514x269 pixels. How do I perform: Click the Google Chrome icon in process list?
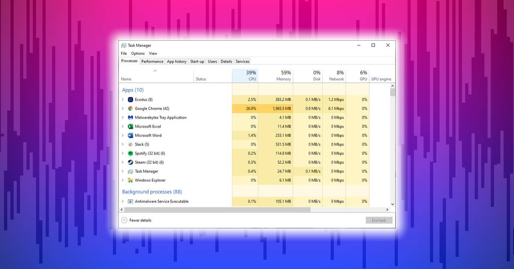(x=131, y=108)
